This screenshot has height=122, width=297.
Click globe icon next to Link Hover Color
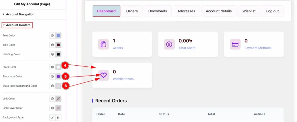point(52,108)
